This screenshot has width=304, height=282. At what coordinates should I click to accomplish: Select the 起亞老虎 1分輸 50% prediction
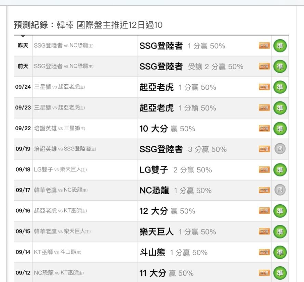pos(178,108)
